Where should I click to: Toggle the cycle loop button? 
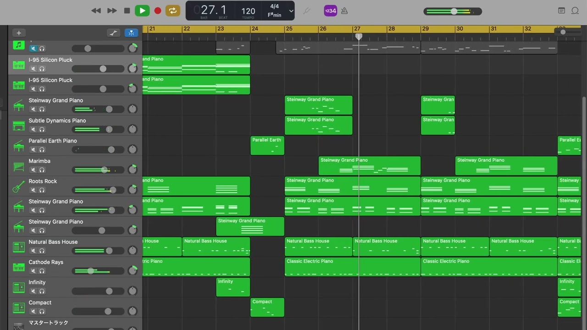173,11
